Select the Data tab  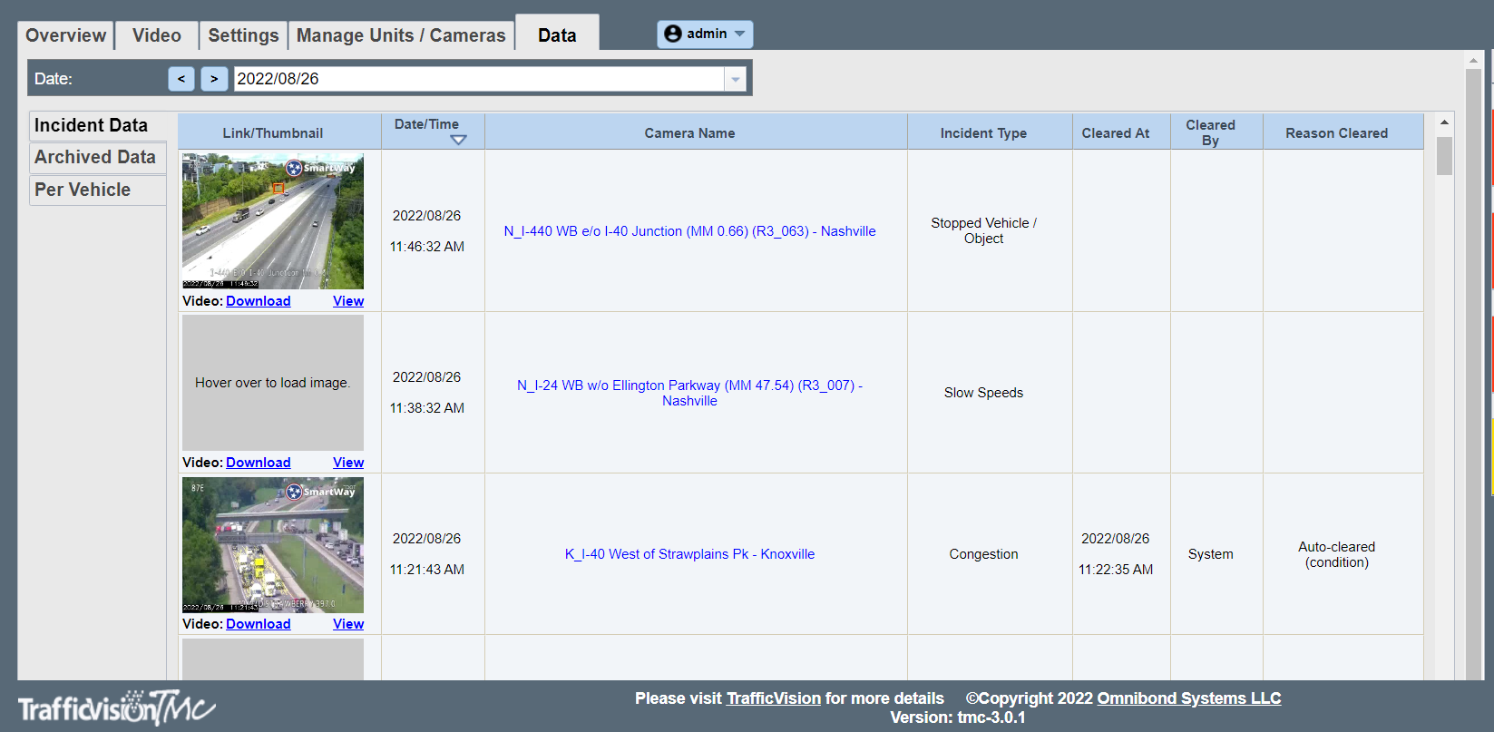pos(557,34)
